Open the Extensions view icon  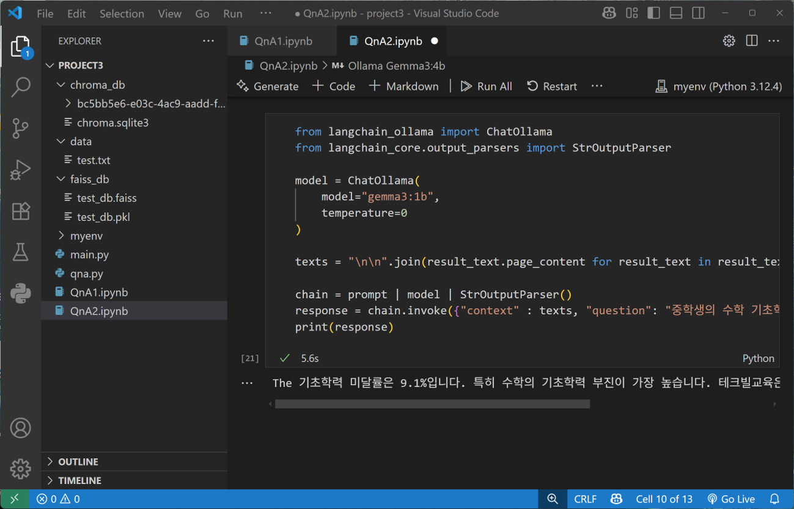point(20,211)
